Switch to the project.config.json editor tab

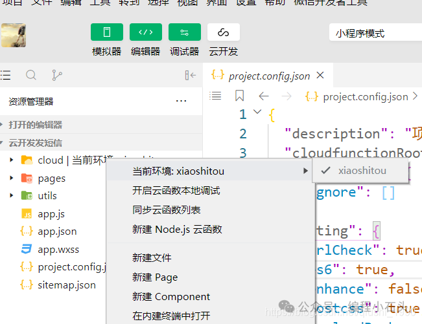coord(269,76)
